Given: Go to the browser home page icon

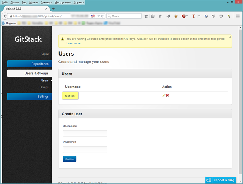Looking at the screenshot, I should click(x=160, y=16).
